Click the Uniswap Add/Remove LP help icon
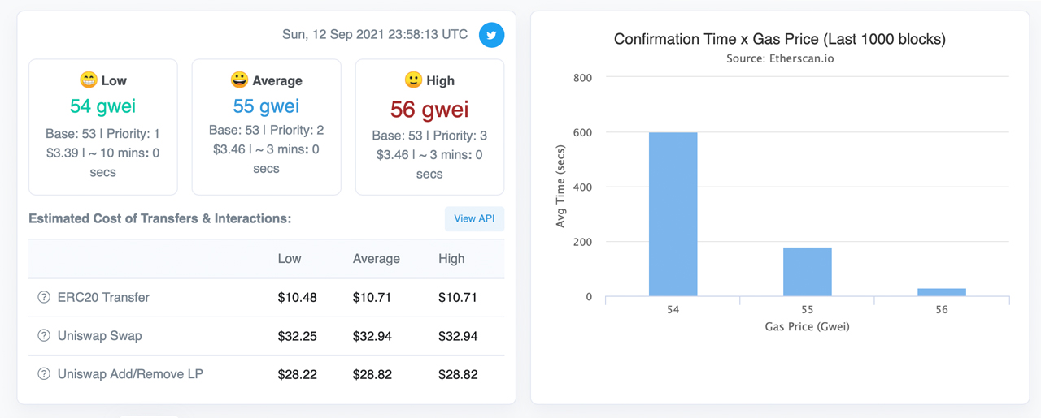 44,374
